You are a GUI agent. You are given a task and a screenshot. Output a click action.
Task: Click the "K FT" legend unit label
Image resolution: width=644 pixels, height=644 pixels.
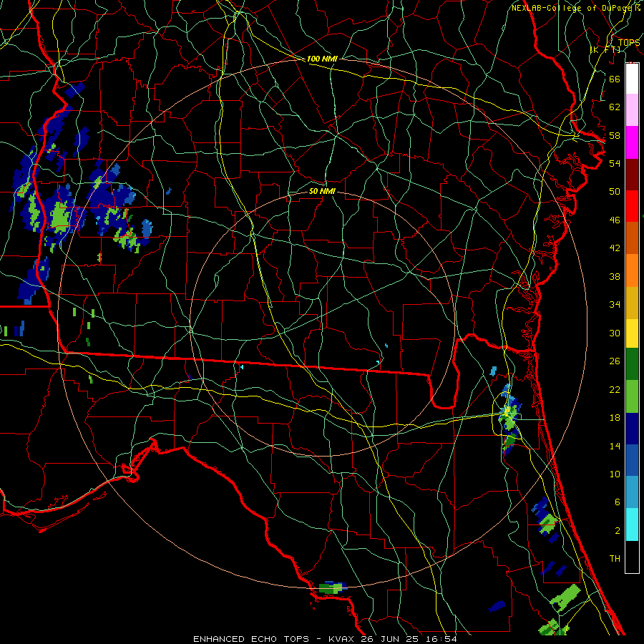pyautogui.click(x=605, y=49)
